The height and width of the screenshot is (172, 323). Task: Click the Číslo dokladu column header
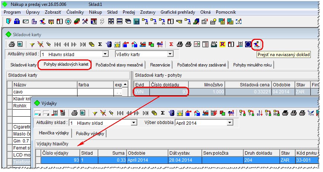click(x=169, y=85)
